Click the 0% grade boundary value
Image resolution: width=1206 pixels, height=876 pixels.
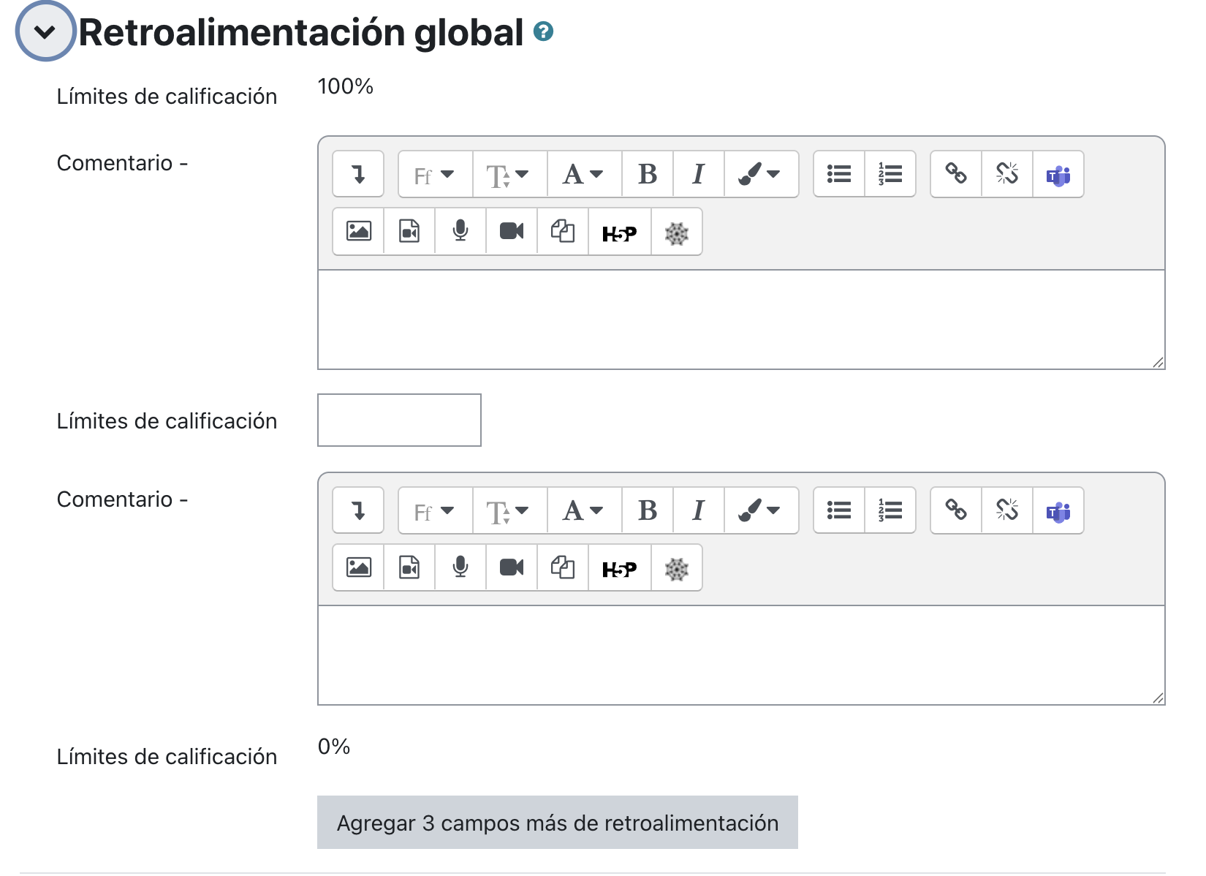[334, 747]
